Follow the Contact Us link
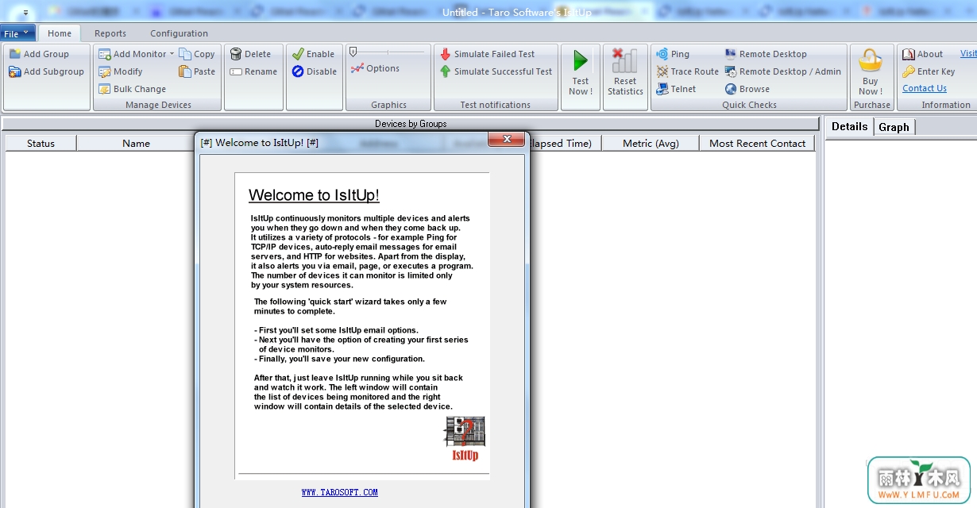977x508 pixels. 925,88
